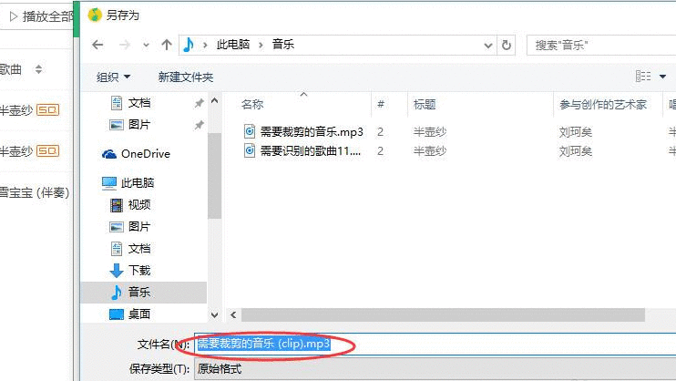The height and width of the screenshot is (381, 676).
Task: Select file 需要识别的歌曲11...
Action: (x=311, y=151)
